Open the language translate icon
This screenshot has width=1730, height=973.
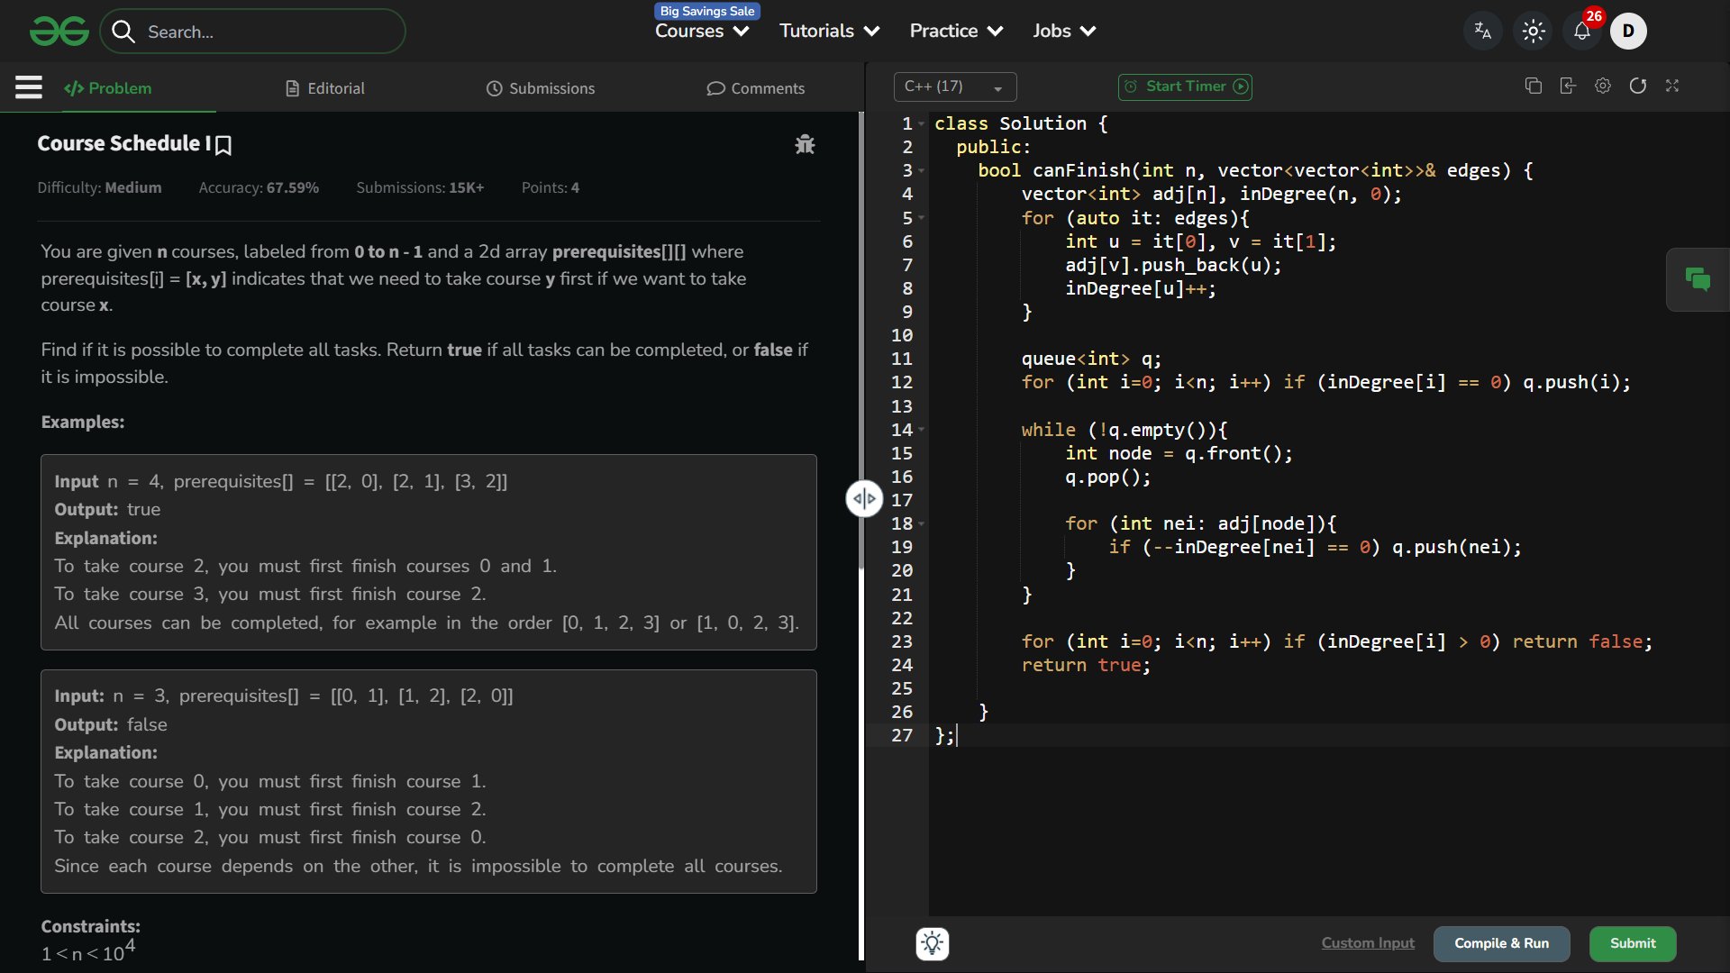[x=1482, y=32]
